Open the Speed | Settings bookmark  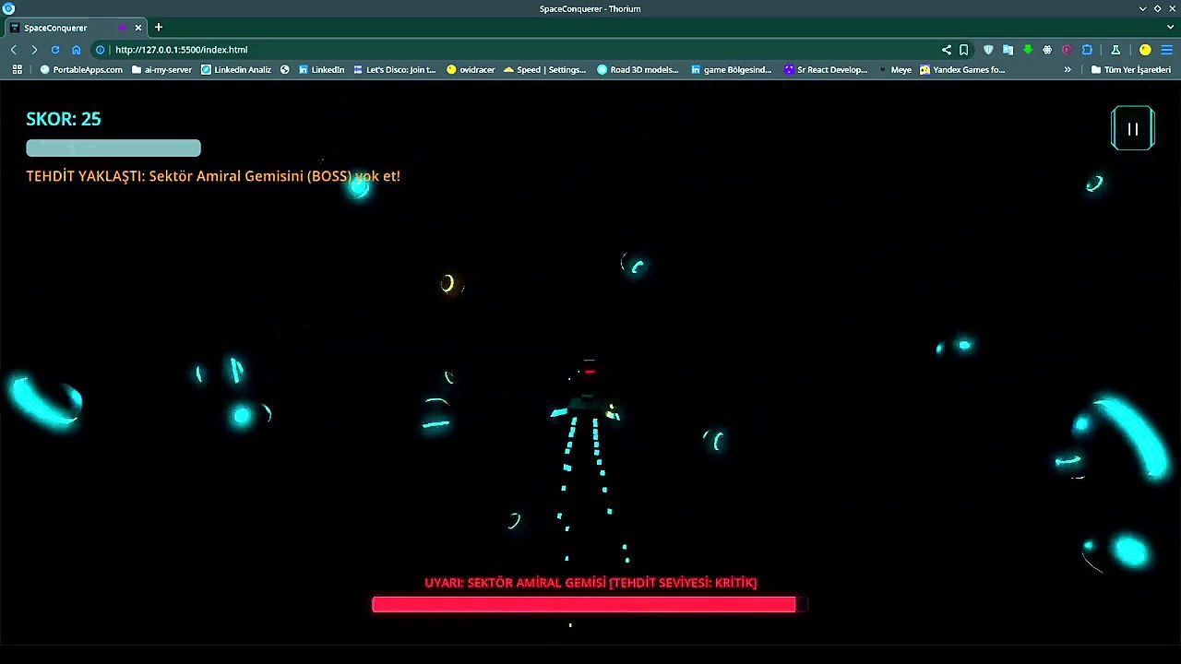(544, 70)
